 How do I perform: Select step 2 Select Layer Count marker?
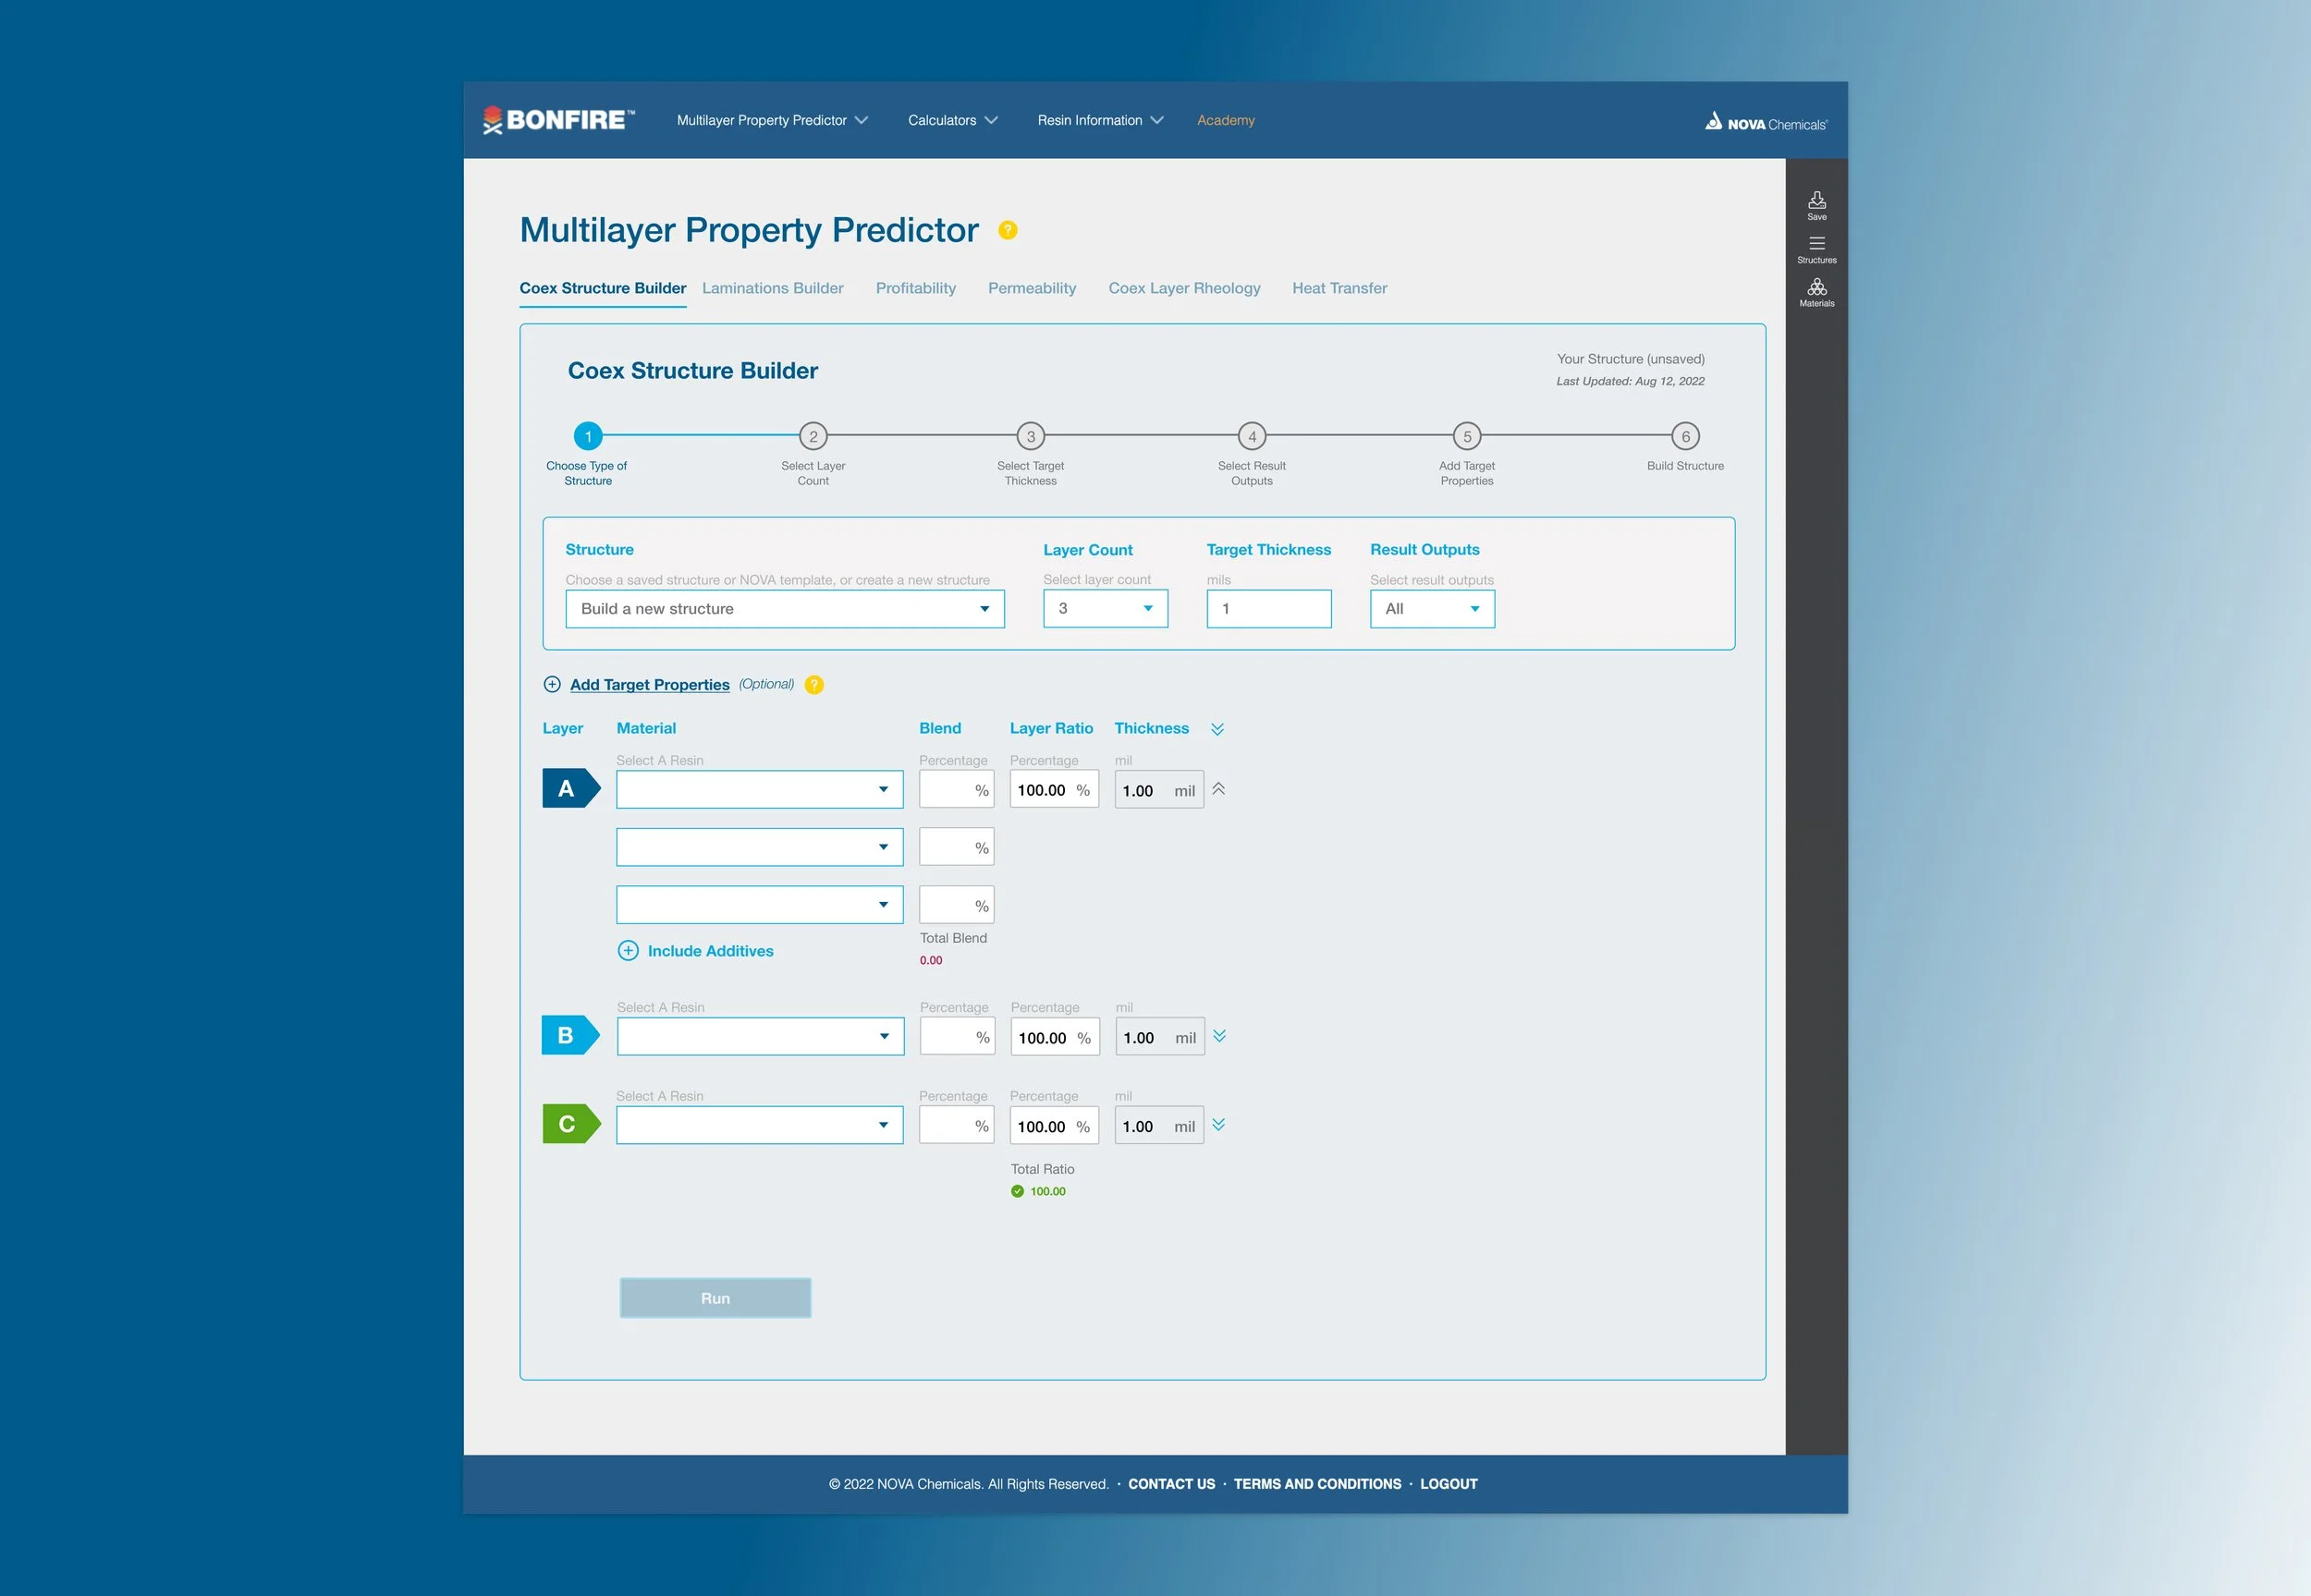coord(813,437)
